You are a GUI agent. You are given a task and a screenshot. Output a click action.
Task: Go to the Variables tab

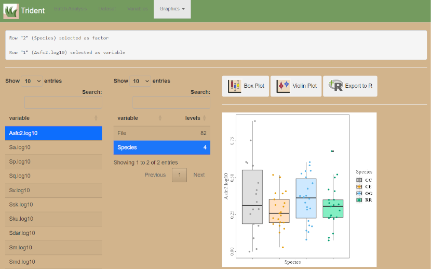[x=137, y=9]
